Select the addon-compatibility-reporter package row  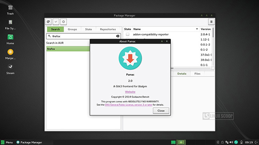(168, 34)
